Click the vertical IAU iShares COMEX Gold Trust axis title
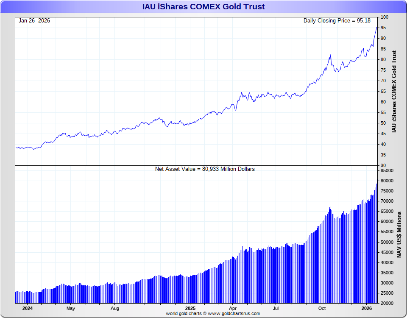This screenshot has height=318, width=407. tap(394, 92)
